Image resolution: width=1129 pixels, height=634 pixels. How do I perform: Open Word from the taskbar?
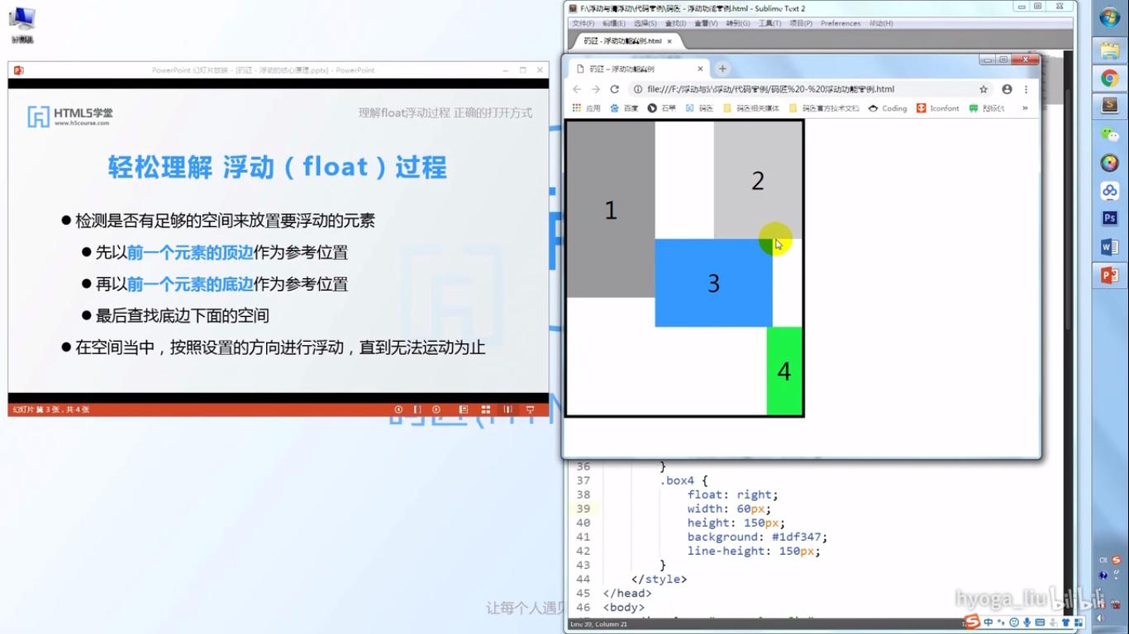(1109, 247)
